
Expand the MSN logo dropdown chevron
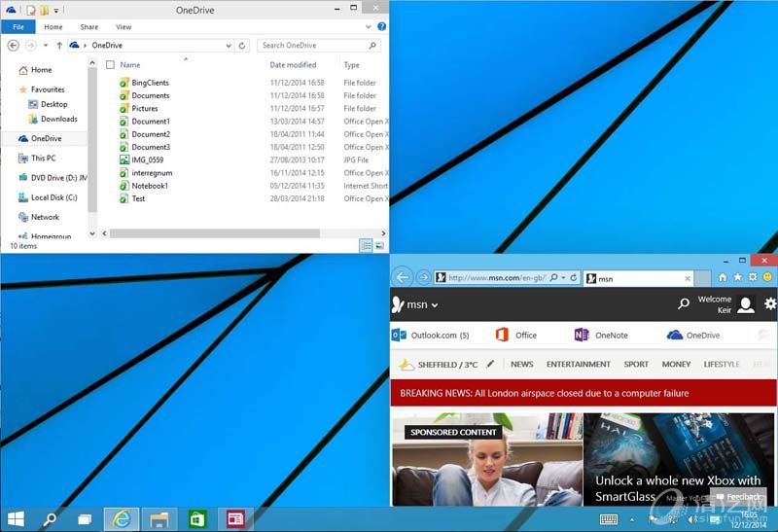tap(435, 305)
